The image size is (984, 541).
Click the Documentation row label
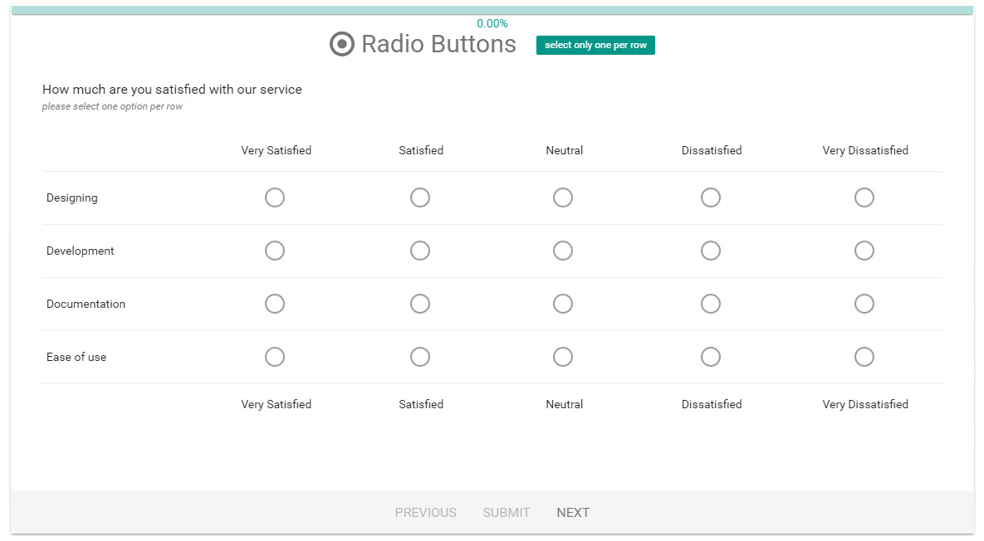(86, 304)
